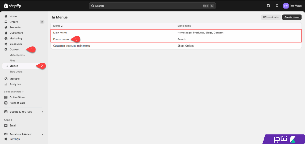The width and height of the screenshot is (305, 144).
Task: Click the Settings gear icon
Action: click(6, 139)
